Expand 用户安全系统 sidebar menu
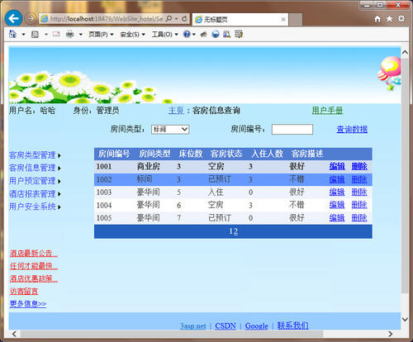The width and height of the screenshot is (413, 342). click(35, 207)
